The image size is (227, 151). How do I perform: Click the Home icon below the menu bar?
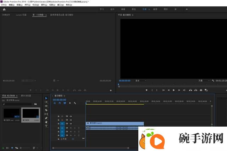tap(4, 10)
